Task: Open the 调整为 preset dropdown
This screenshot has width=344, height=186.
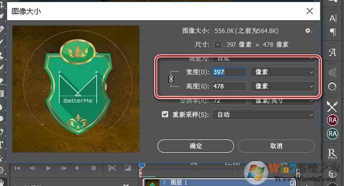Action: (263, 59)
